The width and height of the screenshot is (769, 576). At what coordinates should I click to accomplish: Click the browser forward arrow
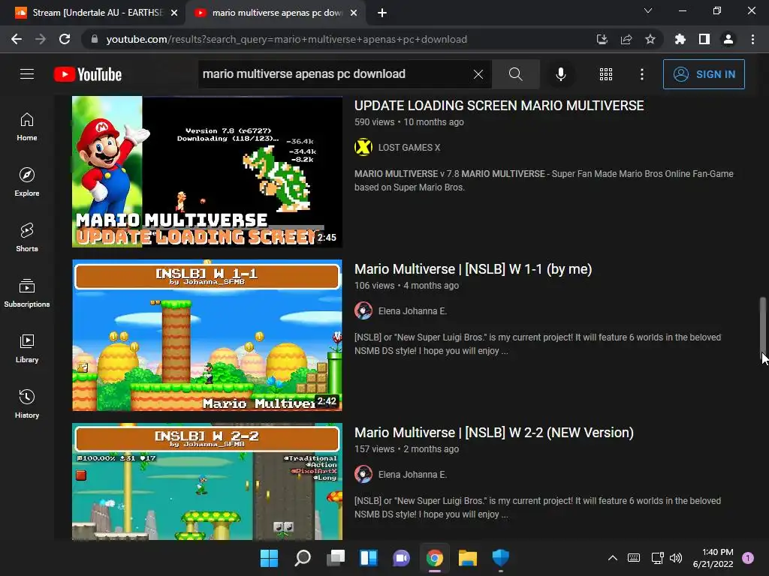pyautogui.click(x=41, y=39)
